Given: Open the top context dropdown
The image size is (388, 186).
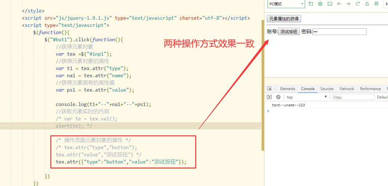Looking at the screenshot, I should [x=307, y=97].
